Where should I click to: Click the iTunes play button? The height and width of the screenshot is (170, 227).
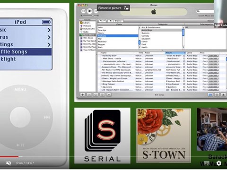pyautogui.click(x=89, y=11)
